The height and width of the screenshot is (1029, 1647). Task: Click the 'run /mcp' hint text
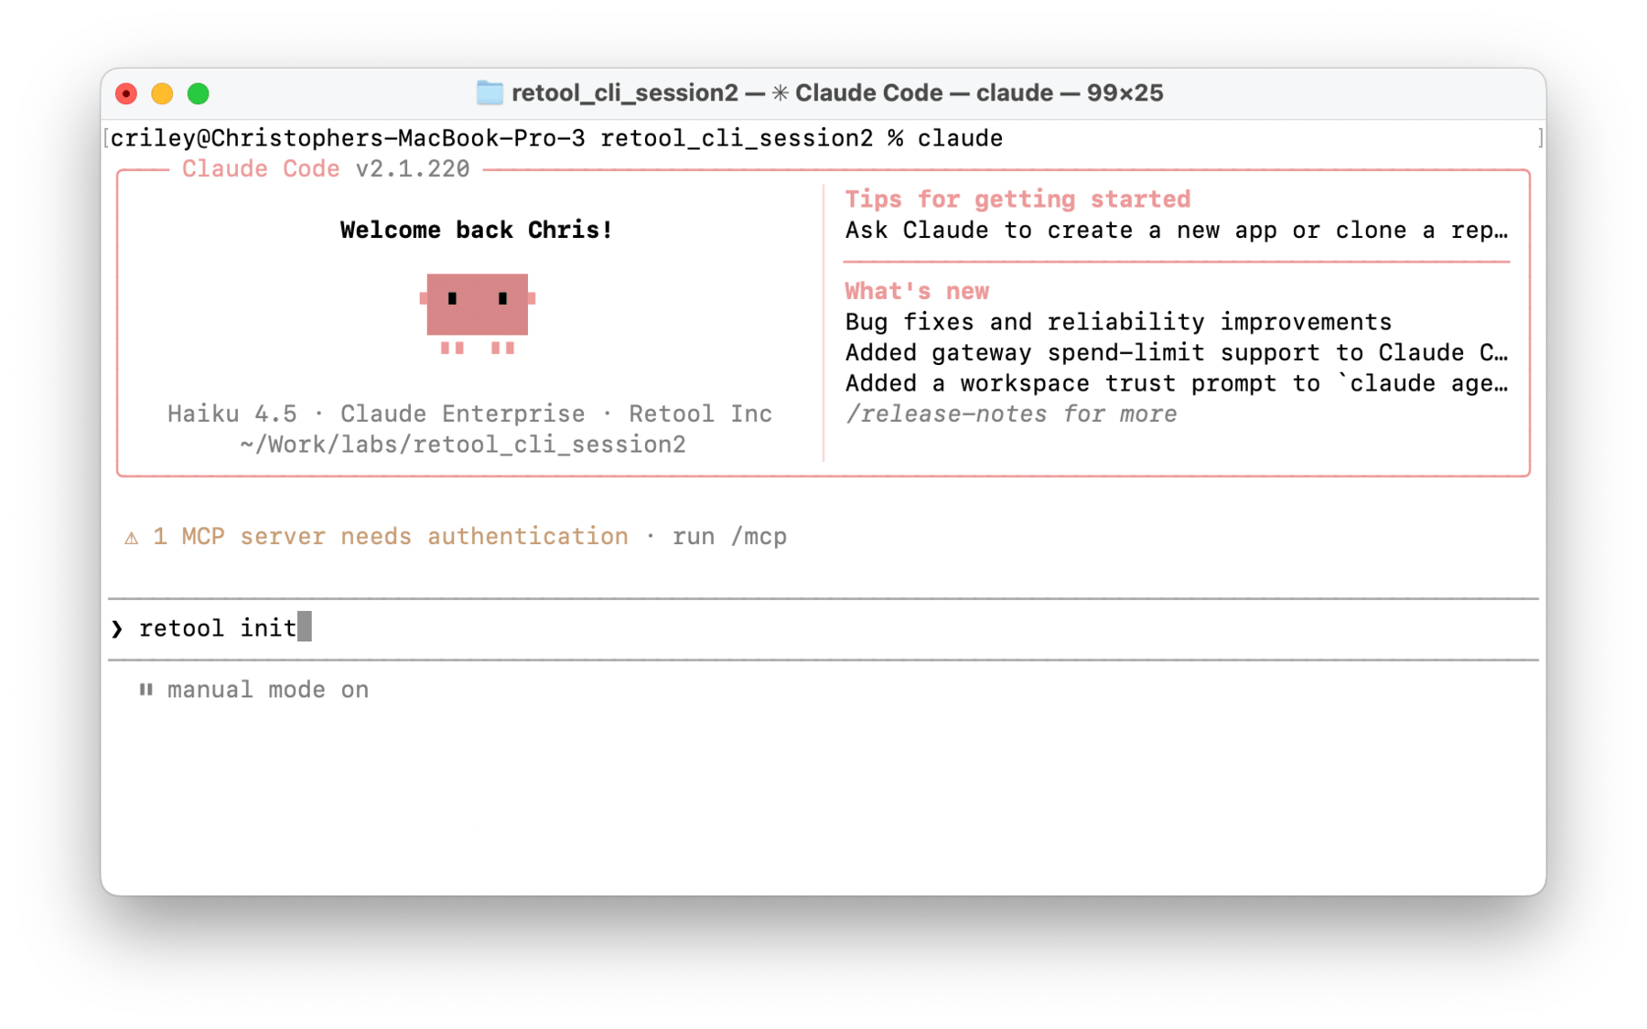(729, 537)
